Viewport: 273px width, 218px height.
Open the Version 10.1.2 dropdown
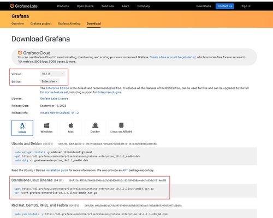52,74
